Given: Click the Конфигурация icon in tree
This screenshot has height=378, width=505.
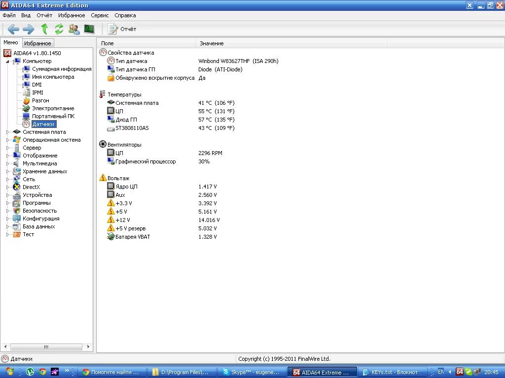Looking at the screenshot, I should tap(17, 219).
